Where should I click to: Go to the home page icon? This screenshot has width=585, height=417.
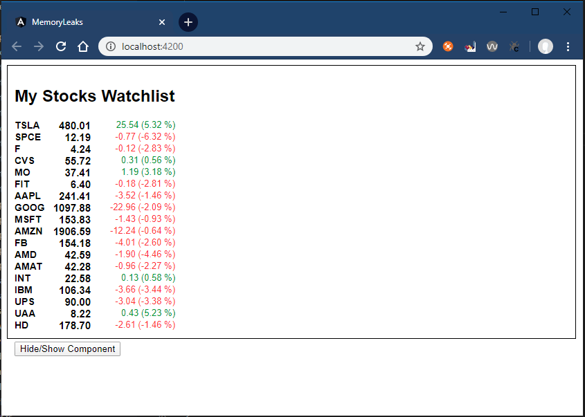click(83, 46)
